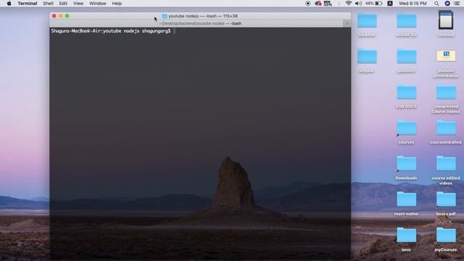Open the memory percentage status item
464x261 pixels.
pyautogui.click(x=328, y=4)
